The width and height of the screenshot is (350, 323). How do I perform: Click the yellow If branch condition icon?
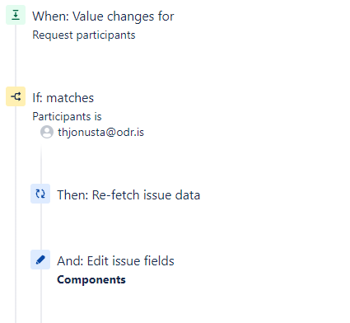16,96
